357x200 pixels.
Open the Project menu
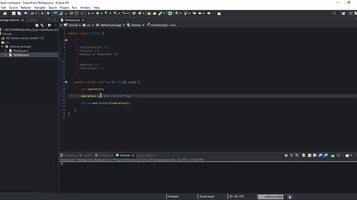click(64, 8)
